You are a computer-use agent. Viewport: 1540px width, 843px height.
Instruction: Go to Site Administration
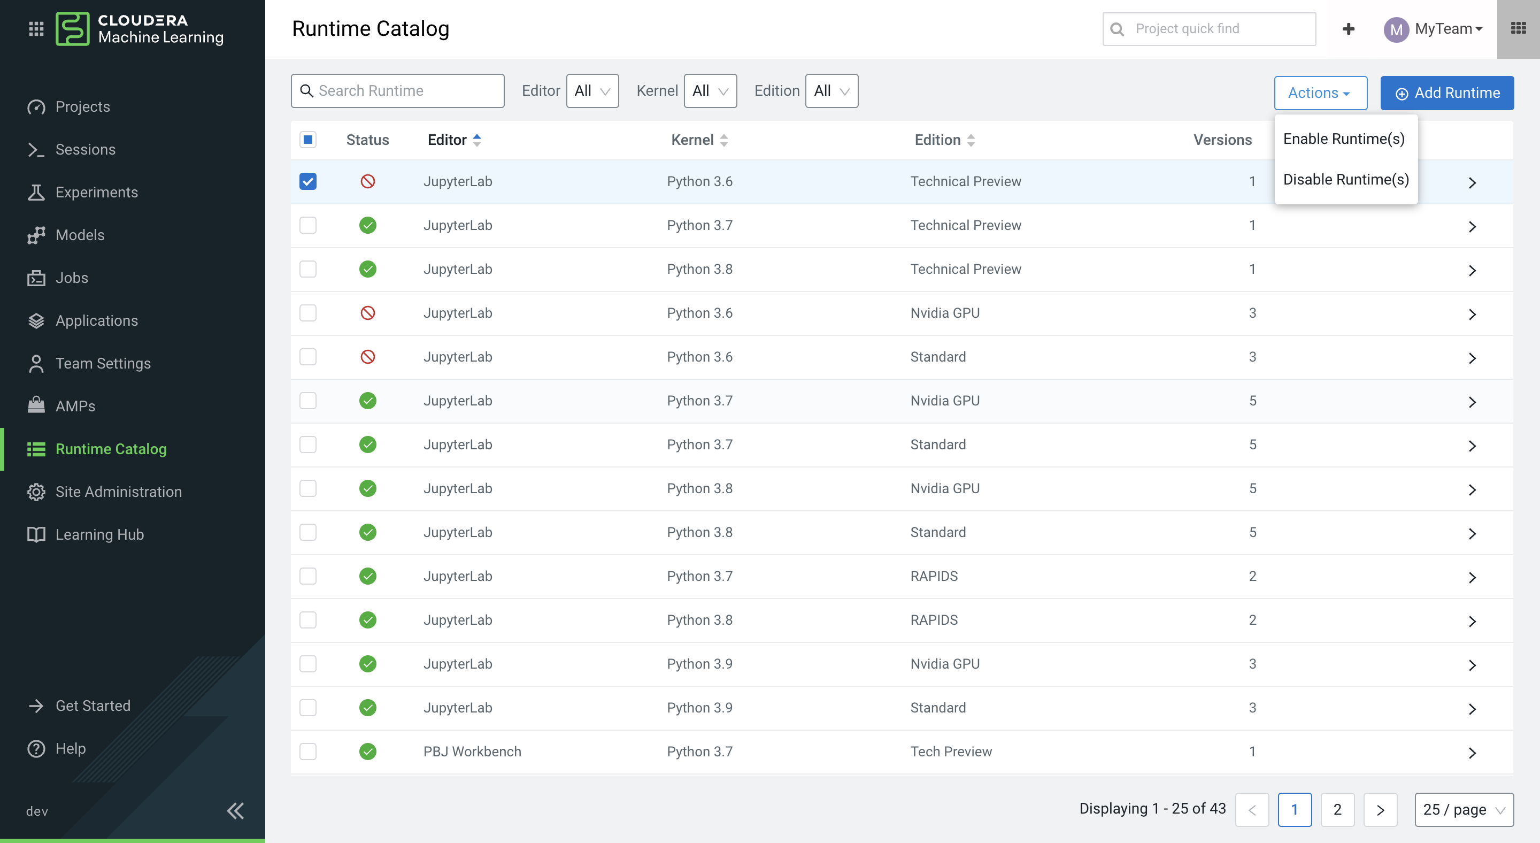(x=119, y=492)
